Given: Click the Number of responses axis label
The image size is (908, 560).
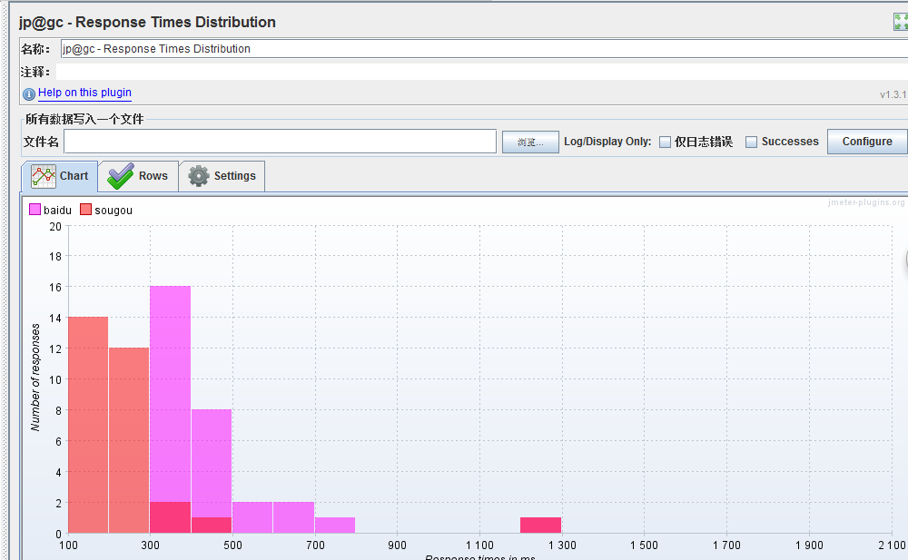Looking at the screenshot, I should (35, 377).
